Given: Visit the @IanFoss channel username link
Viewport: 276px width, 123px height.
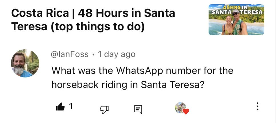Looking at the screenshot, I should point(70,54).
